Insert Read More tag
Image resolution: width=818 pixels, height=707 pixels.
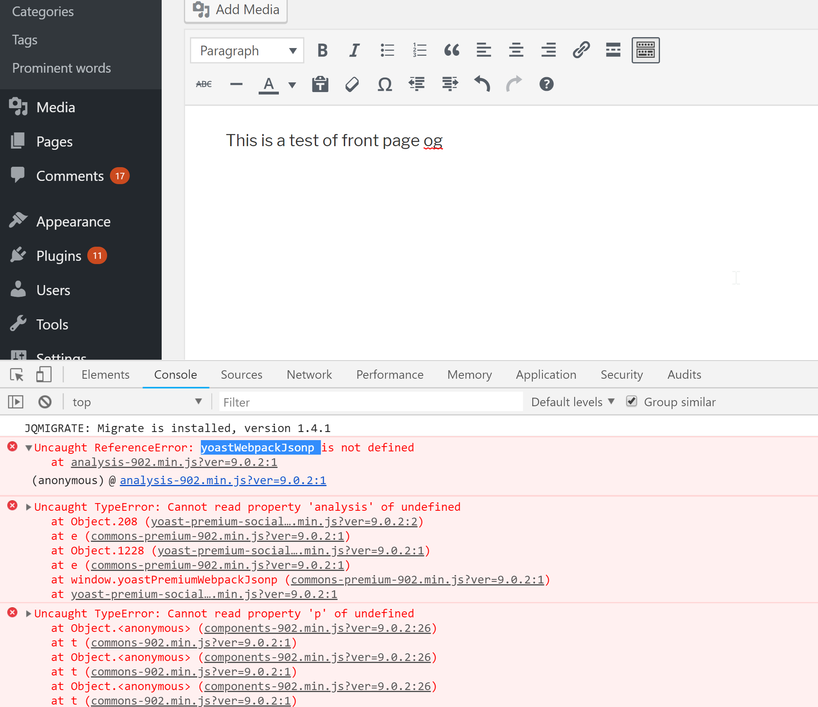click(x=613, y=50)
